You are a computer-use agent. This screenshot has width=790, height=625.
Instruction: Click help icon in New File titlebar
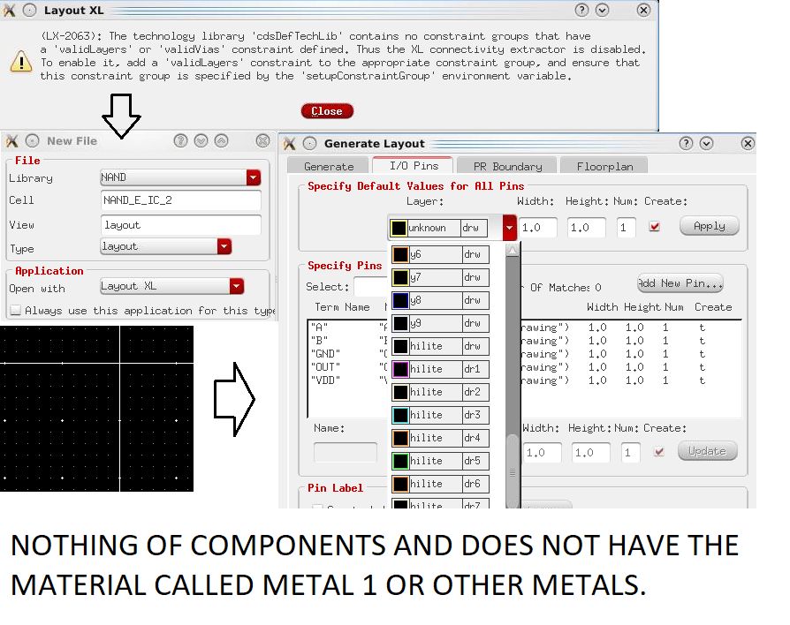click(180, 141)
